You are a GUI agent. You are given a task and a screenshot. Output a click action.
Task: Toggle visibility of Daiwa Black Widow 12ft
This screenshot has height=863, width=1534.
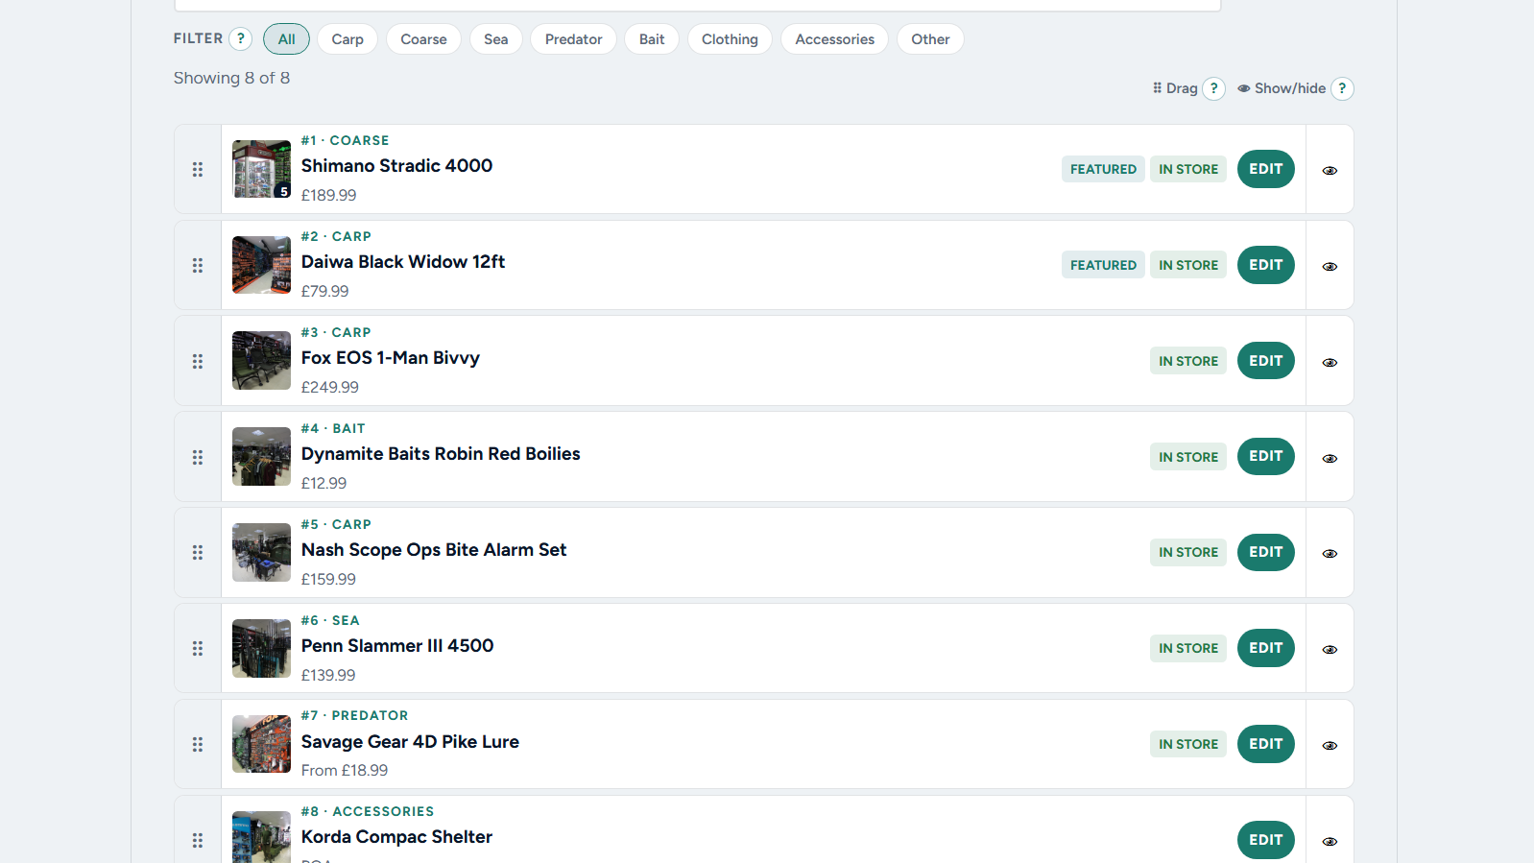coord(1330,266)
